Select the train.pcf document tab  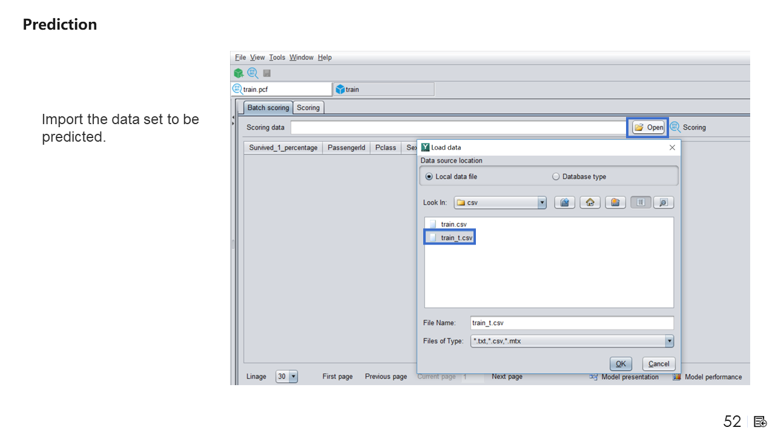pyautogui.click(x=282, y=90)
